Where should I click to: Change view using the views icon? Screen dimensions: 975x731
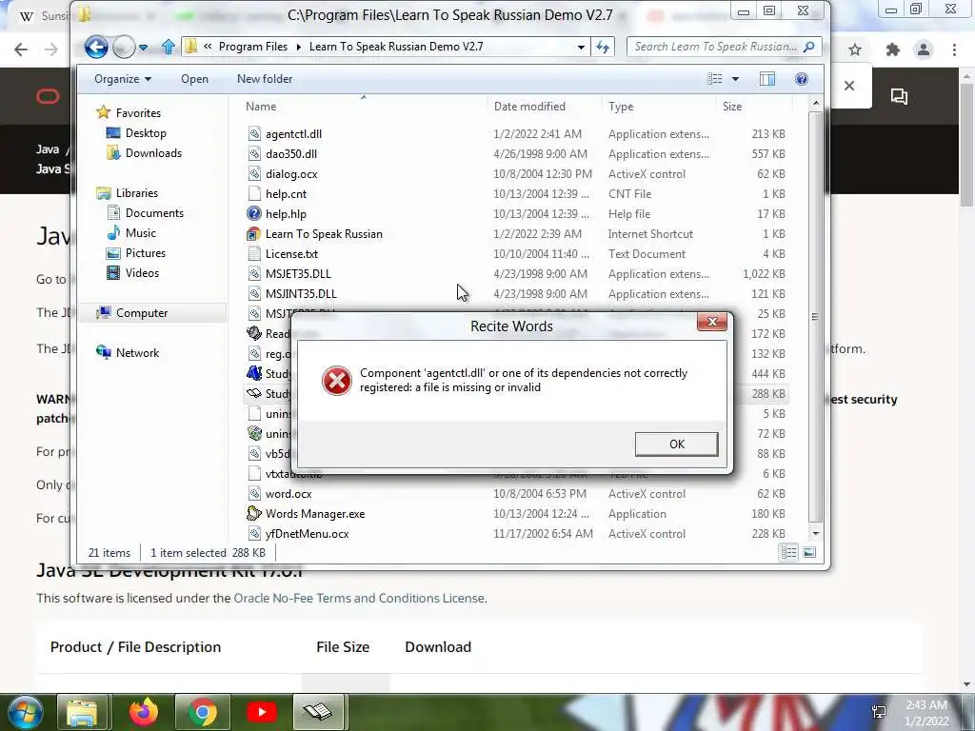[715, 79]
